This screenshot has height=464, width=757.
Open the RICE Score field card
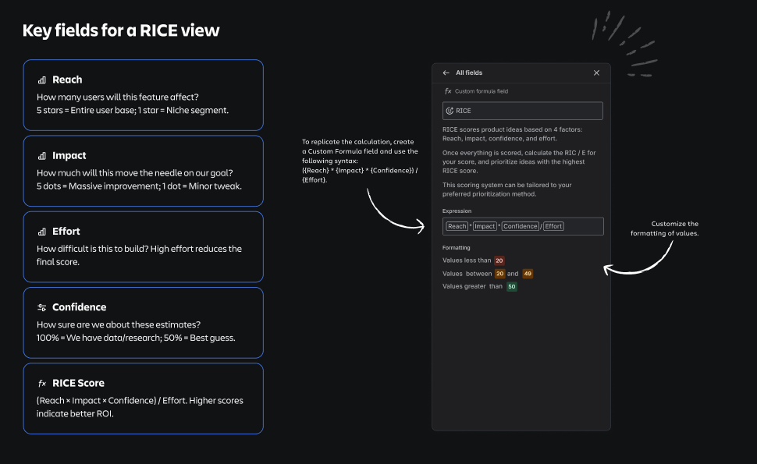click(144, 398)
